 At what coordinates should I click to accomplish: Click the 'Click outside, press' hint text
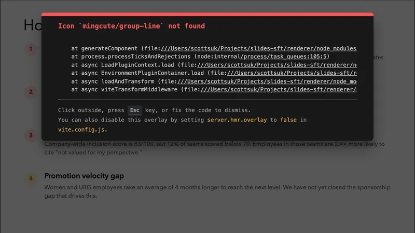(91, 110)
